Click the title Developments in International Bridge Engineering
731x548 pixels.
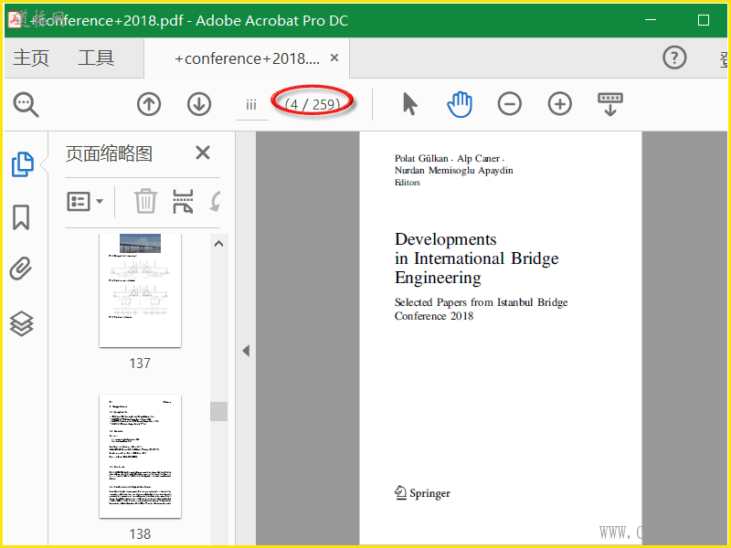476,258
